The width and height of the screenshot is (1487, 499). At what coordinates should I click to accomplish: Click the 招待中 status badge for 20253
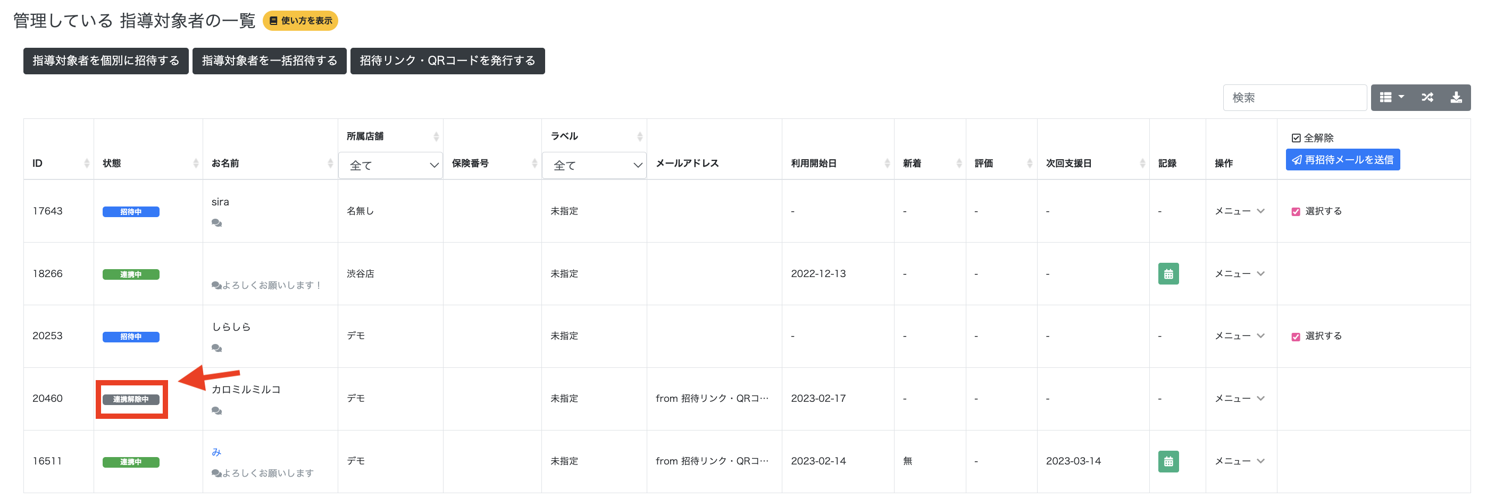coord(131,337)
